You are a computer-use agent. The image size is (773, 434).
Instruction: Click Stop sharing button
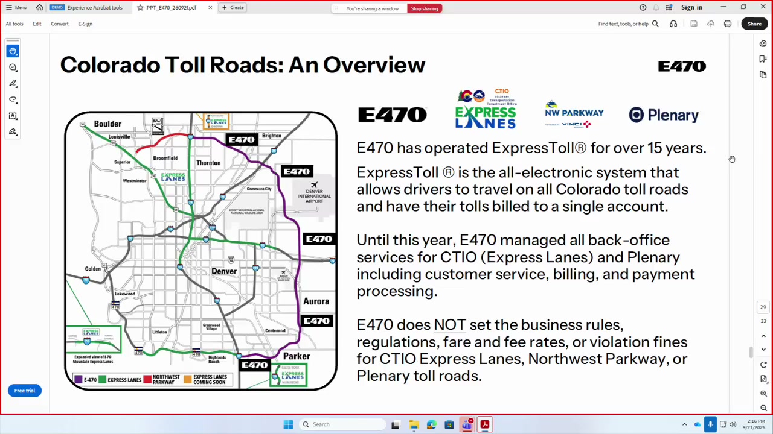pos(425,8)
